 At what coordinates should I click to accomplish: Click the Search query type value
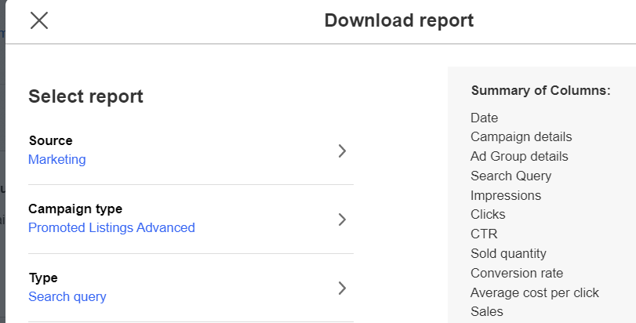(x=67, y=297)
